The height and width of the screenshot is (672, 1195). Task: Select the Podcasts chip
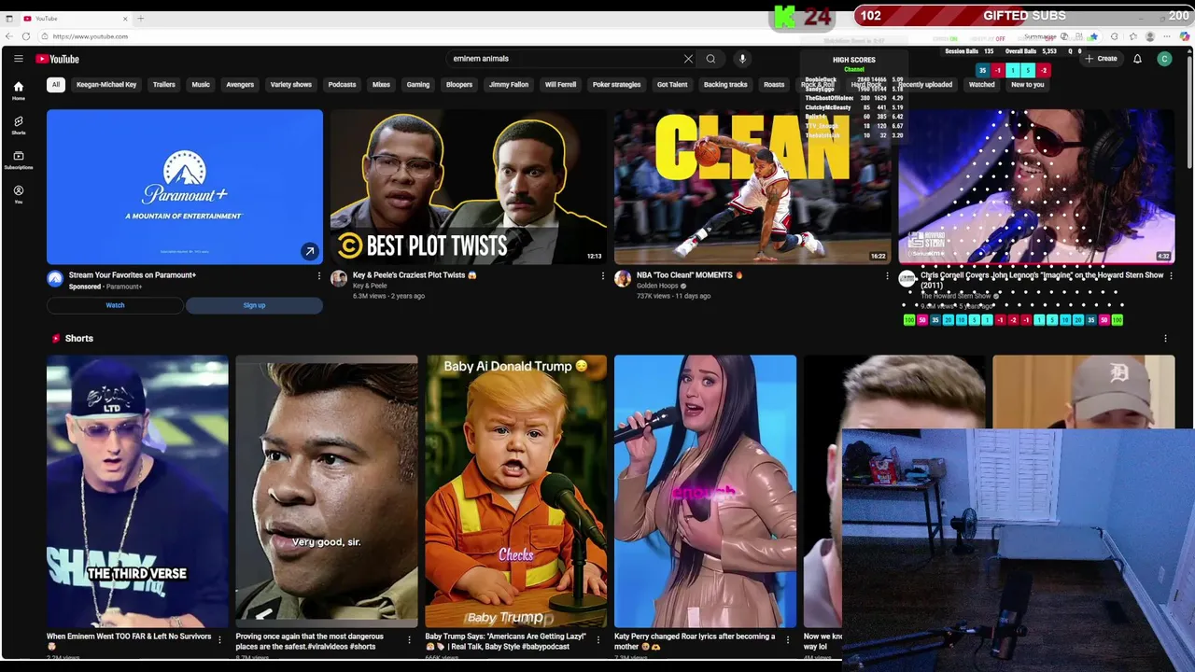[x=342, y=85]
